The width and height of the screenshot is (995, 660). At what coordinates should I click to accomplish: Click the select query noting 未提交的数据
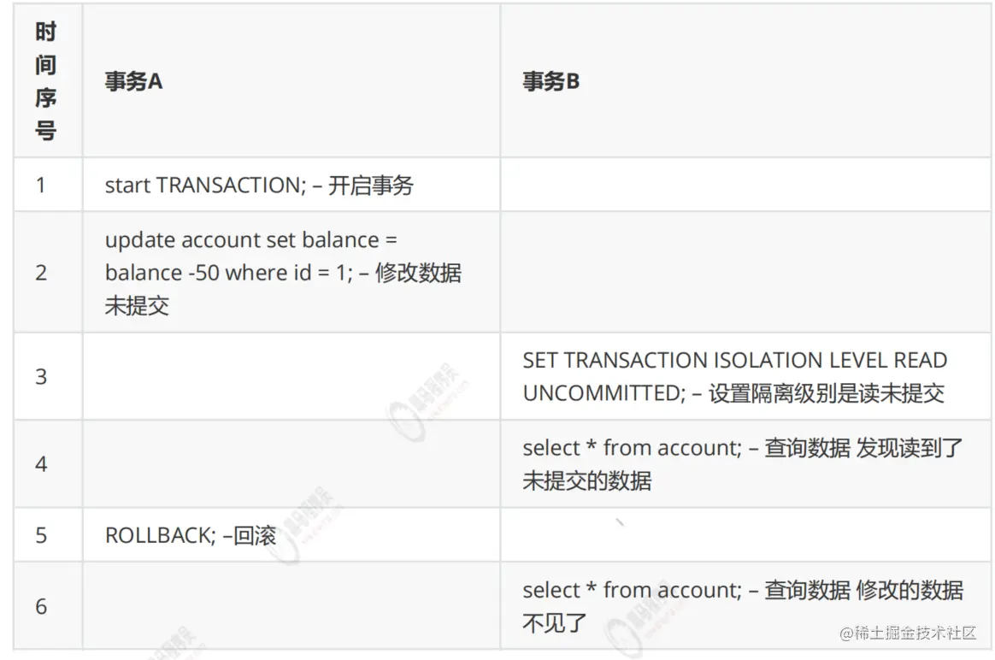pos(742,463)
